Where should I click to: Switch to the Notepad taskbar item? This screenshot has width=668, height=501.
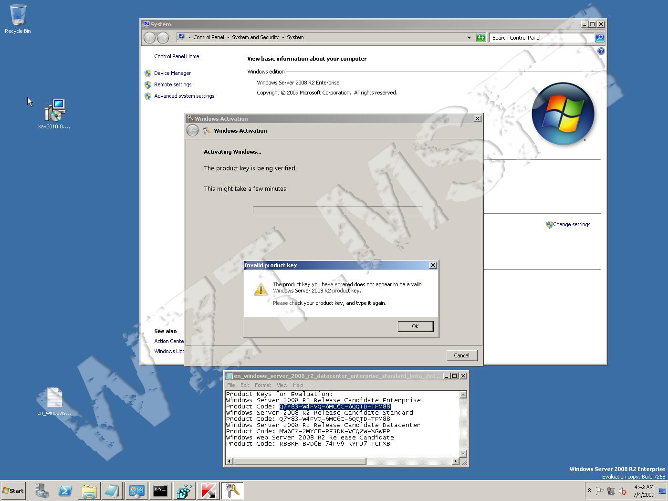point(113,491)
